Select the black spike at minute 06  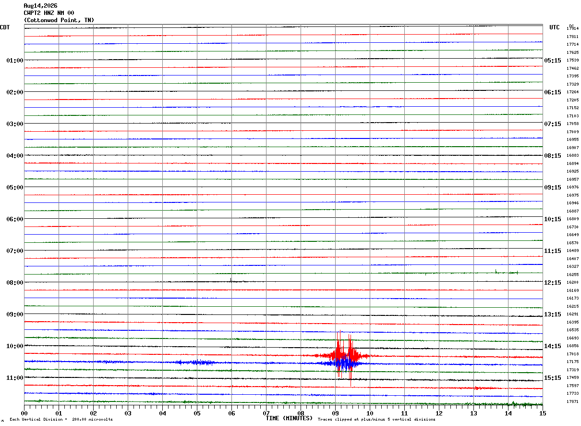pos(231,280)
